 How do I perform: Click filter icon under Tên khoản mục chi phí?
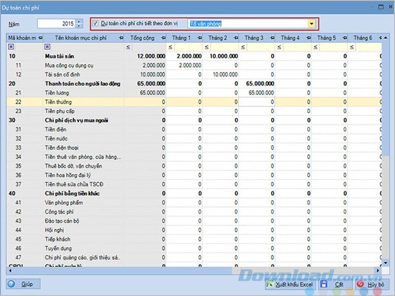pos(48,47)
